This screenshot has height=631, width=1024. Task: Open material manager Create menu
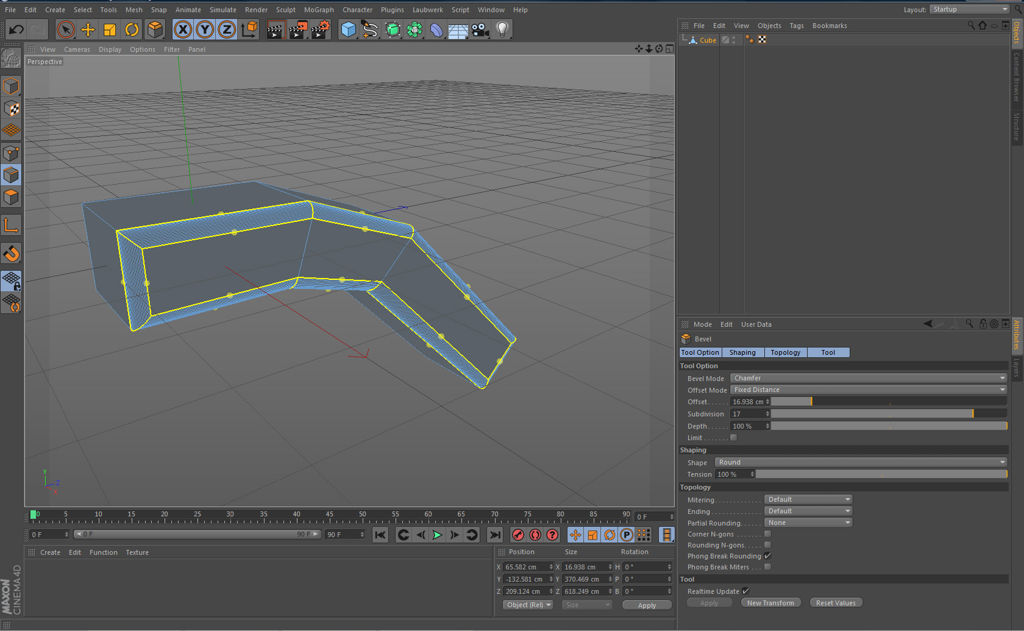50,552
